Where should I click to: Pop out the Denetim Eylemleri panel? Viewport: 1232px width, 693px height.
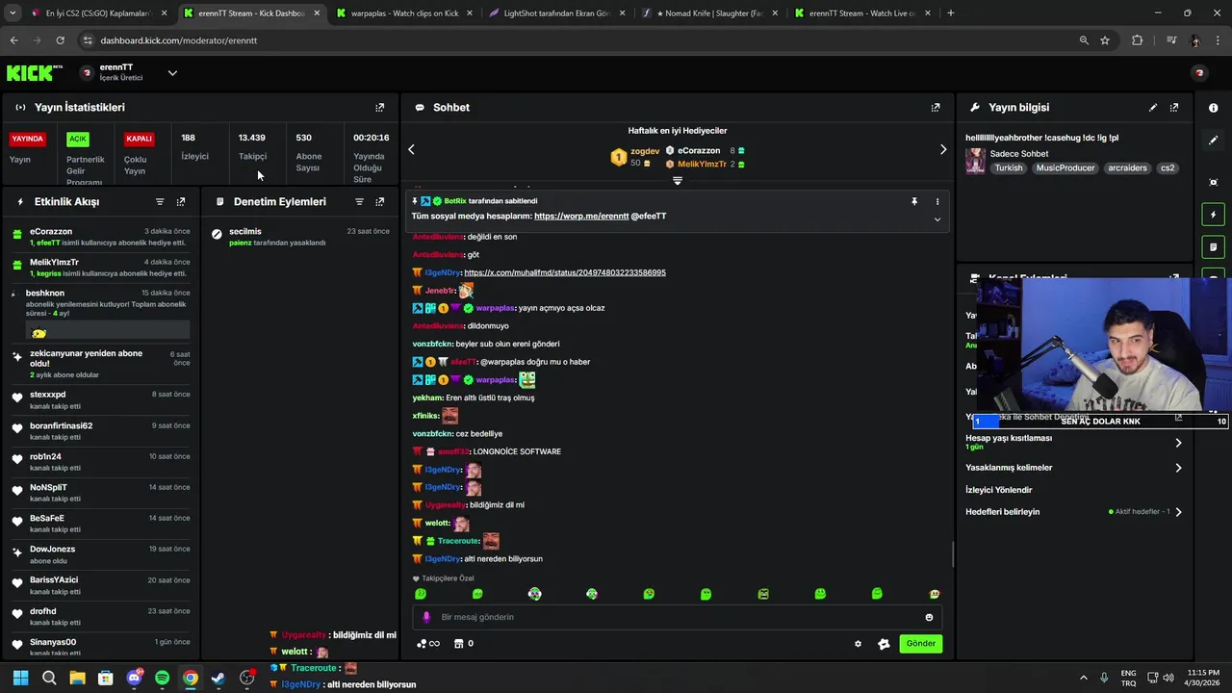(x=379, y=202)
